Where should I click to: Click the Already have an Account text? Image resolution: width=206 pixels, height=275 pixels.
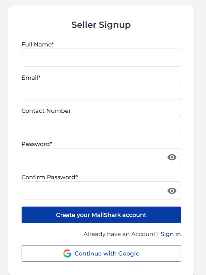click(121, 234)
